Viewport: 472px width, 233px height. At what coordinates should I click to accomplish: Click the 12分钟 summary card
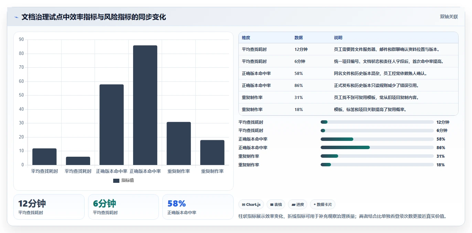click(49, 207)
